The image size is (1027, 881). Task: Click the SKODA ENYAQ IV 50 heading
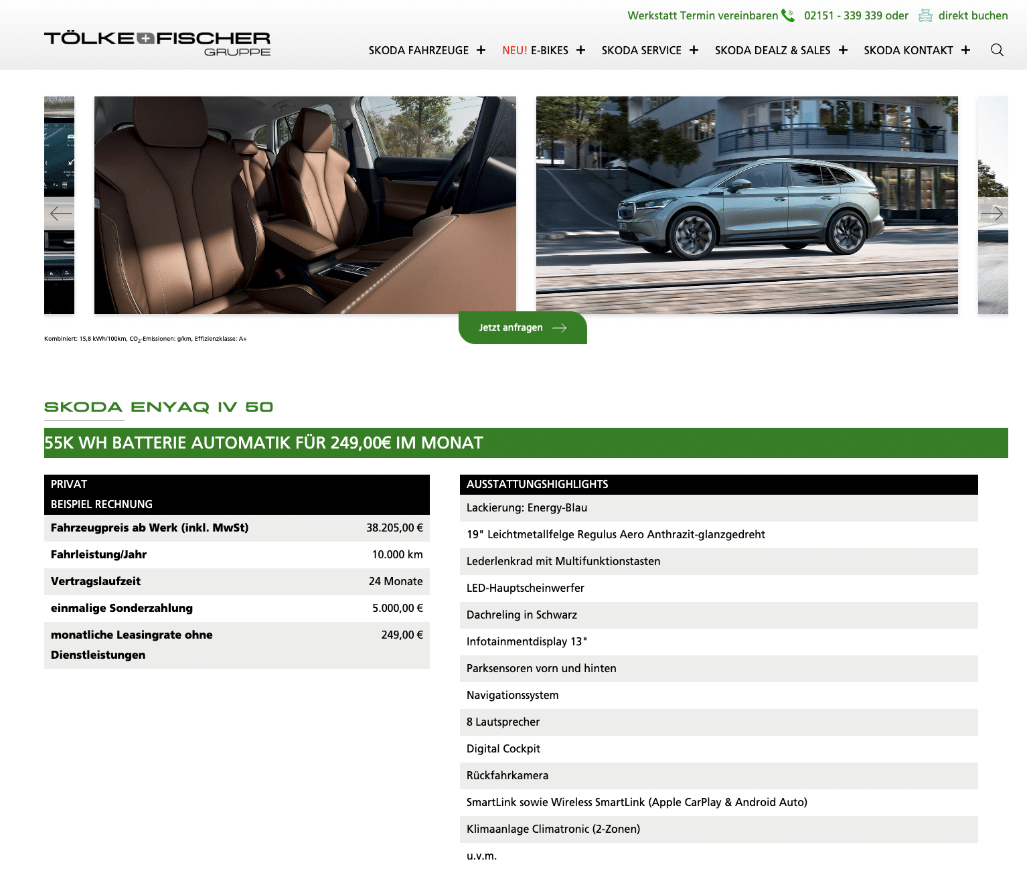(159, 407)
